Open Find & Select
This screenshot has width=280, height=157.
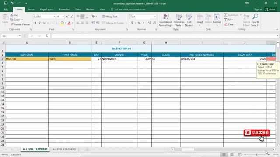click(255, 20)
